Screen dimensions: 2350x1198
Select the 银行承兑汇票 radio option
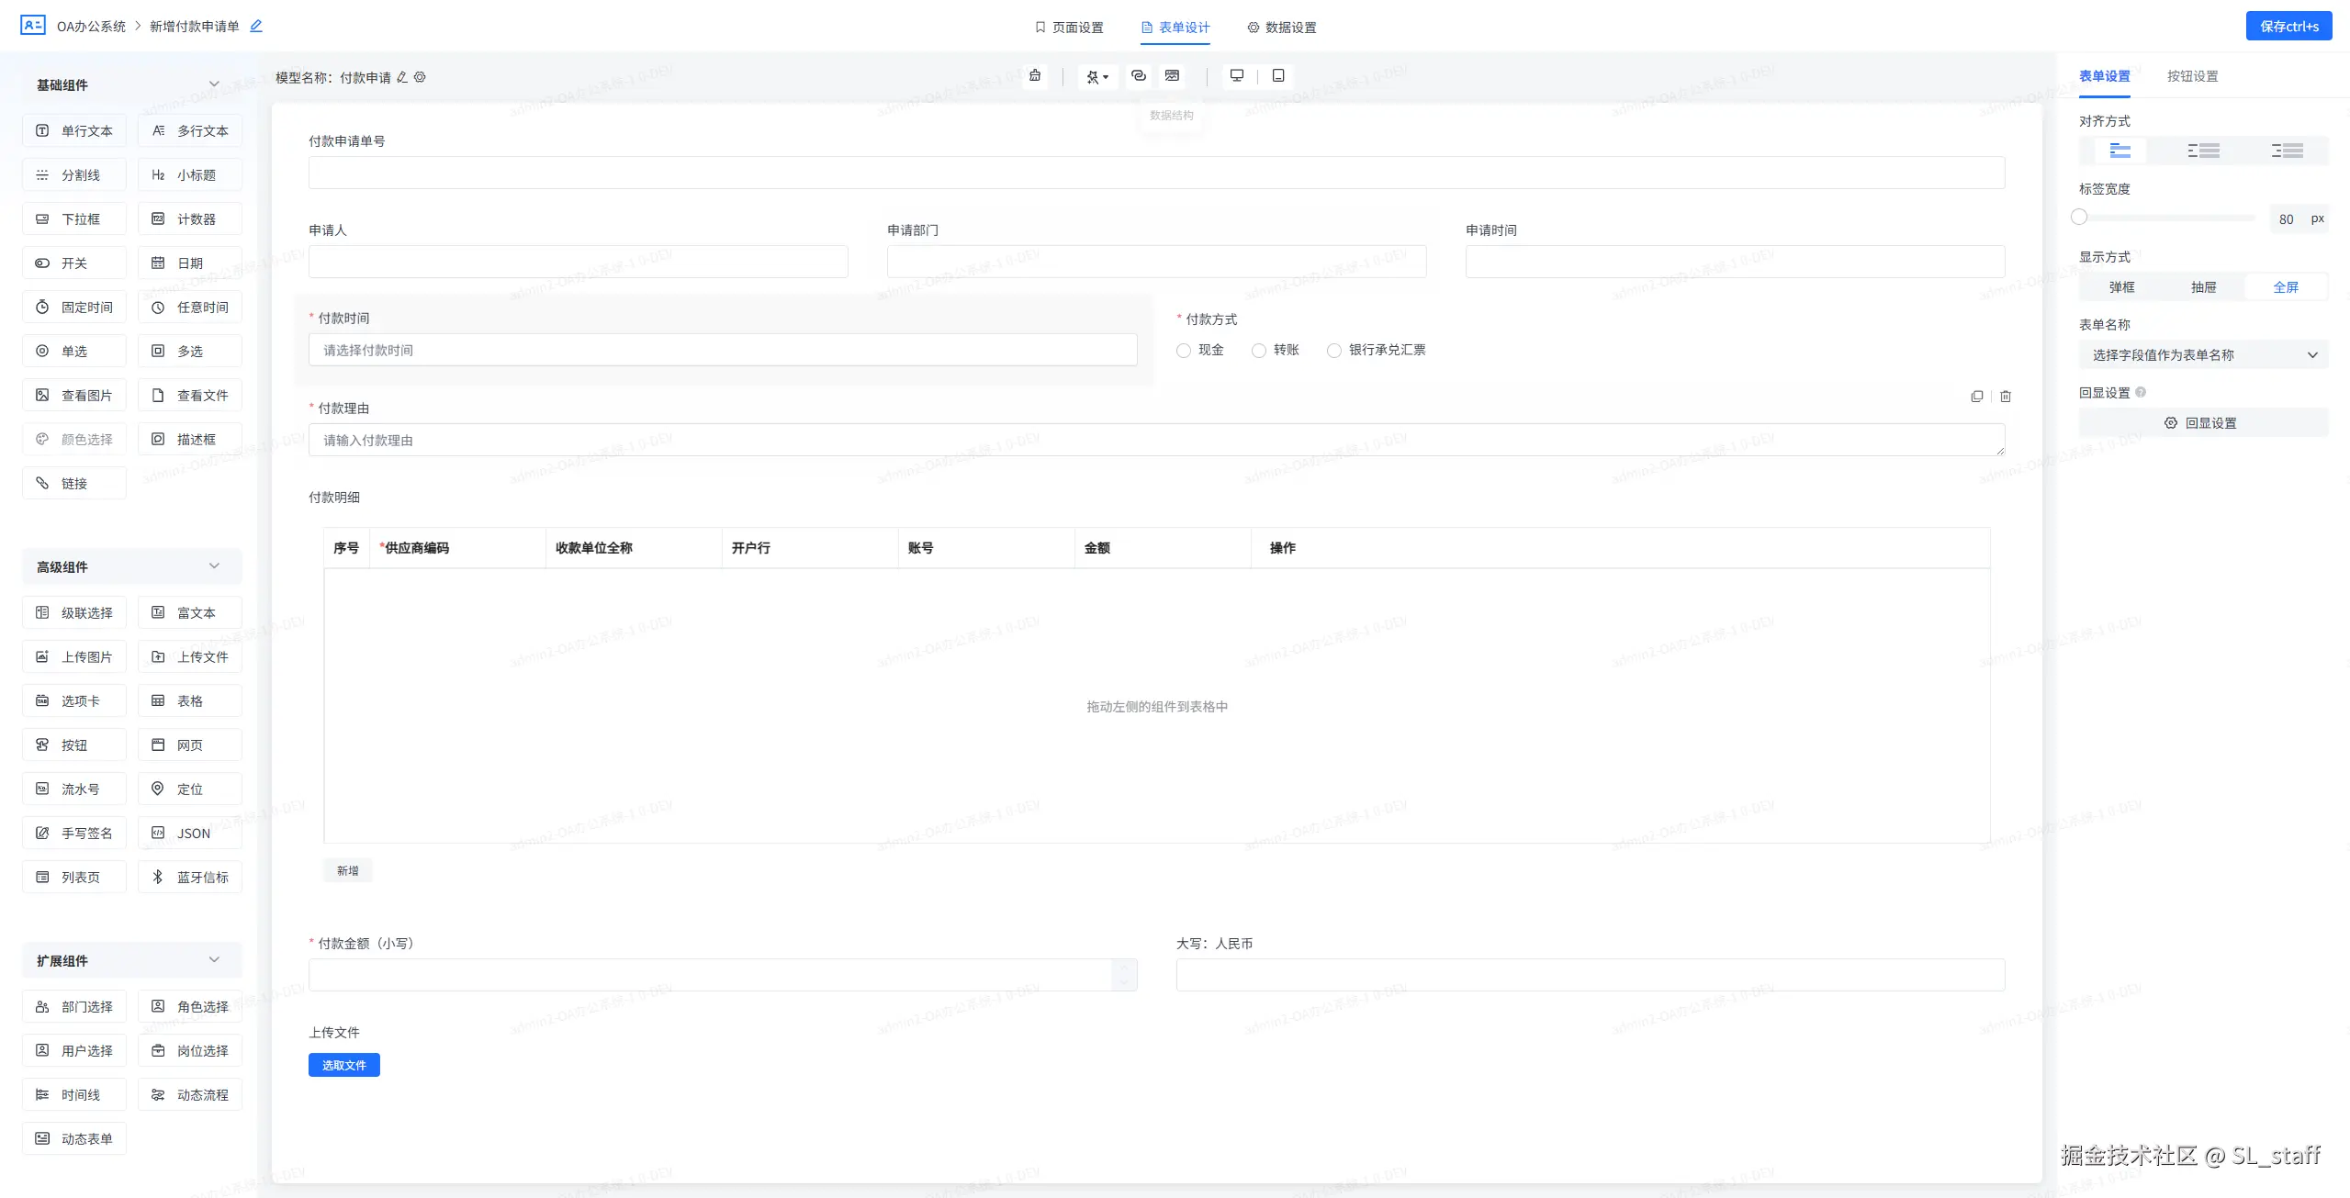(1334, 351)
